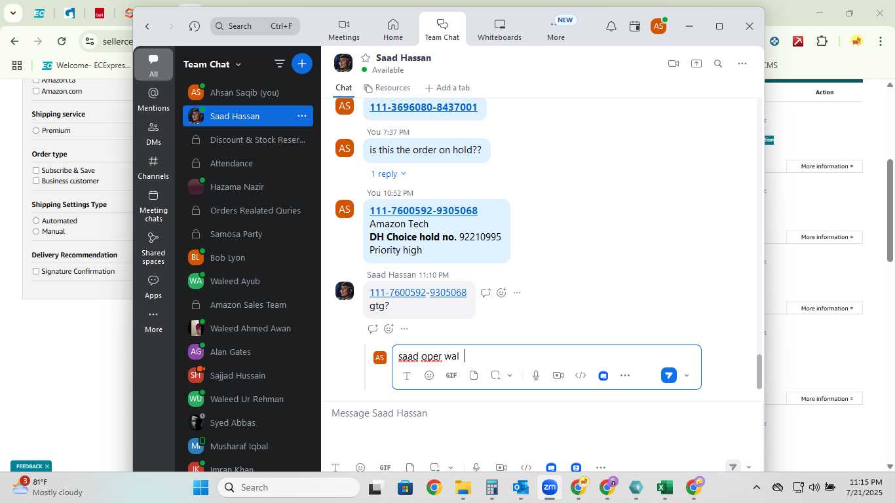
Task: Open the Mentions sidebar section
Action: tap(153, 99)
